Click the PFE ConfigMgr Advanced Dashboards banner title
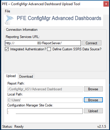110x130 pixels. pyautogui.click(x=59, y=18)
